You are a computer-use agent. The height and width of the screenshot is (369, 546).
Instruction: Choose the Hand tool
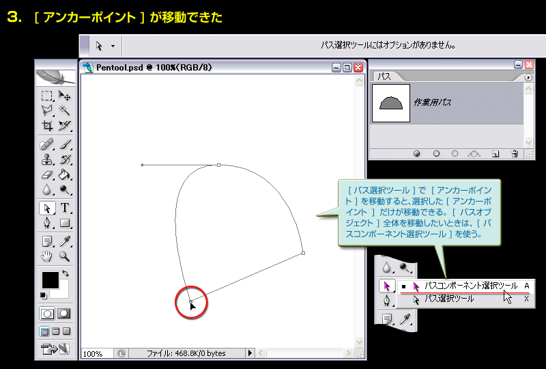[47, 257]
